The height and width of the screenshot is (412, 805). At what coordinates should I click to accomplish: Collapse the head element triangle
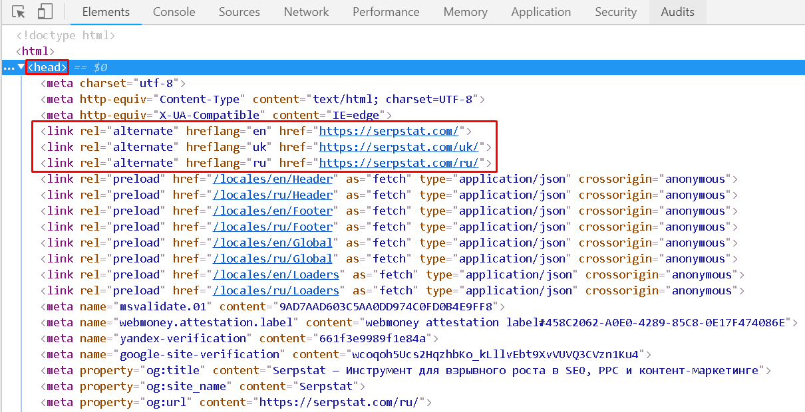tap(21, 67)
